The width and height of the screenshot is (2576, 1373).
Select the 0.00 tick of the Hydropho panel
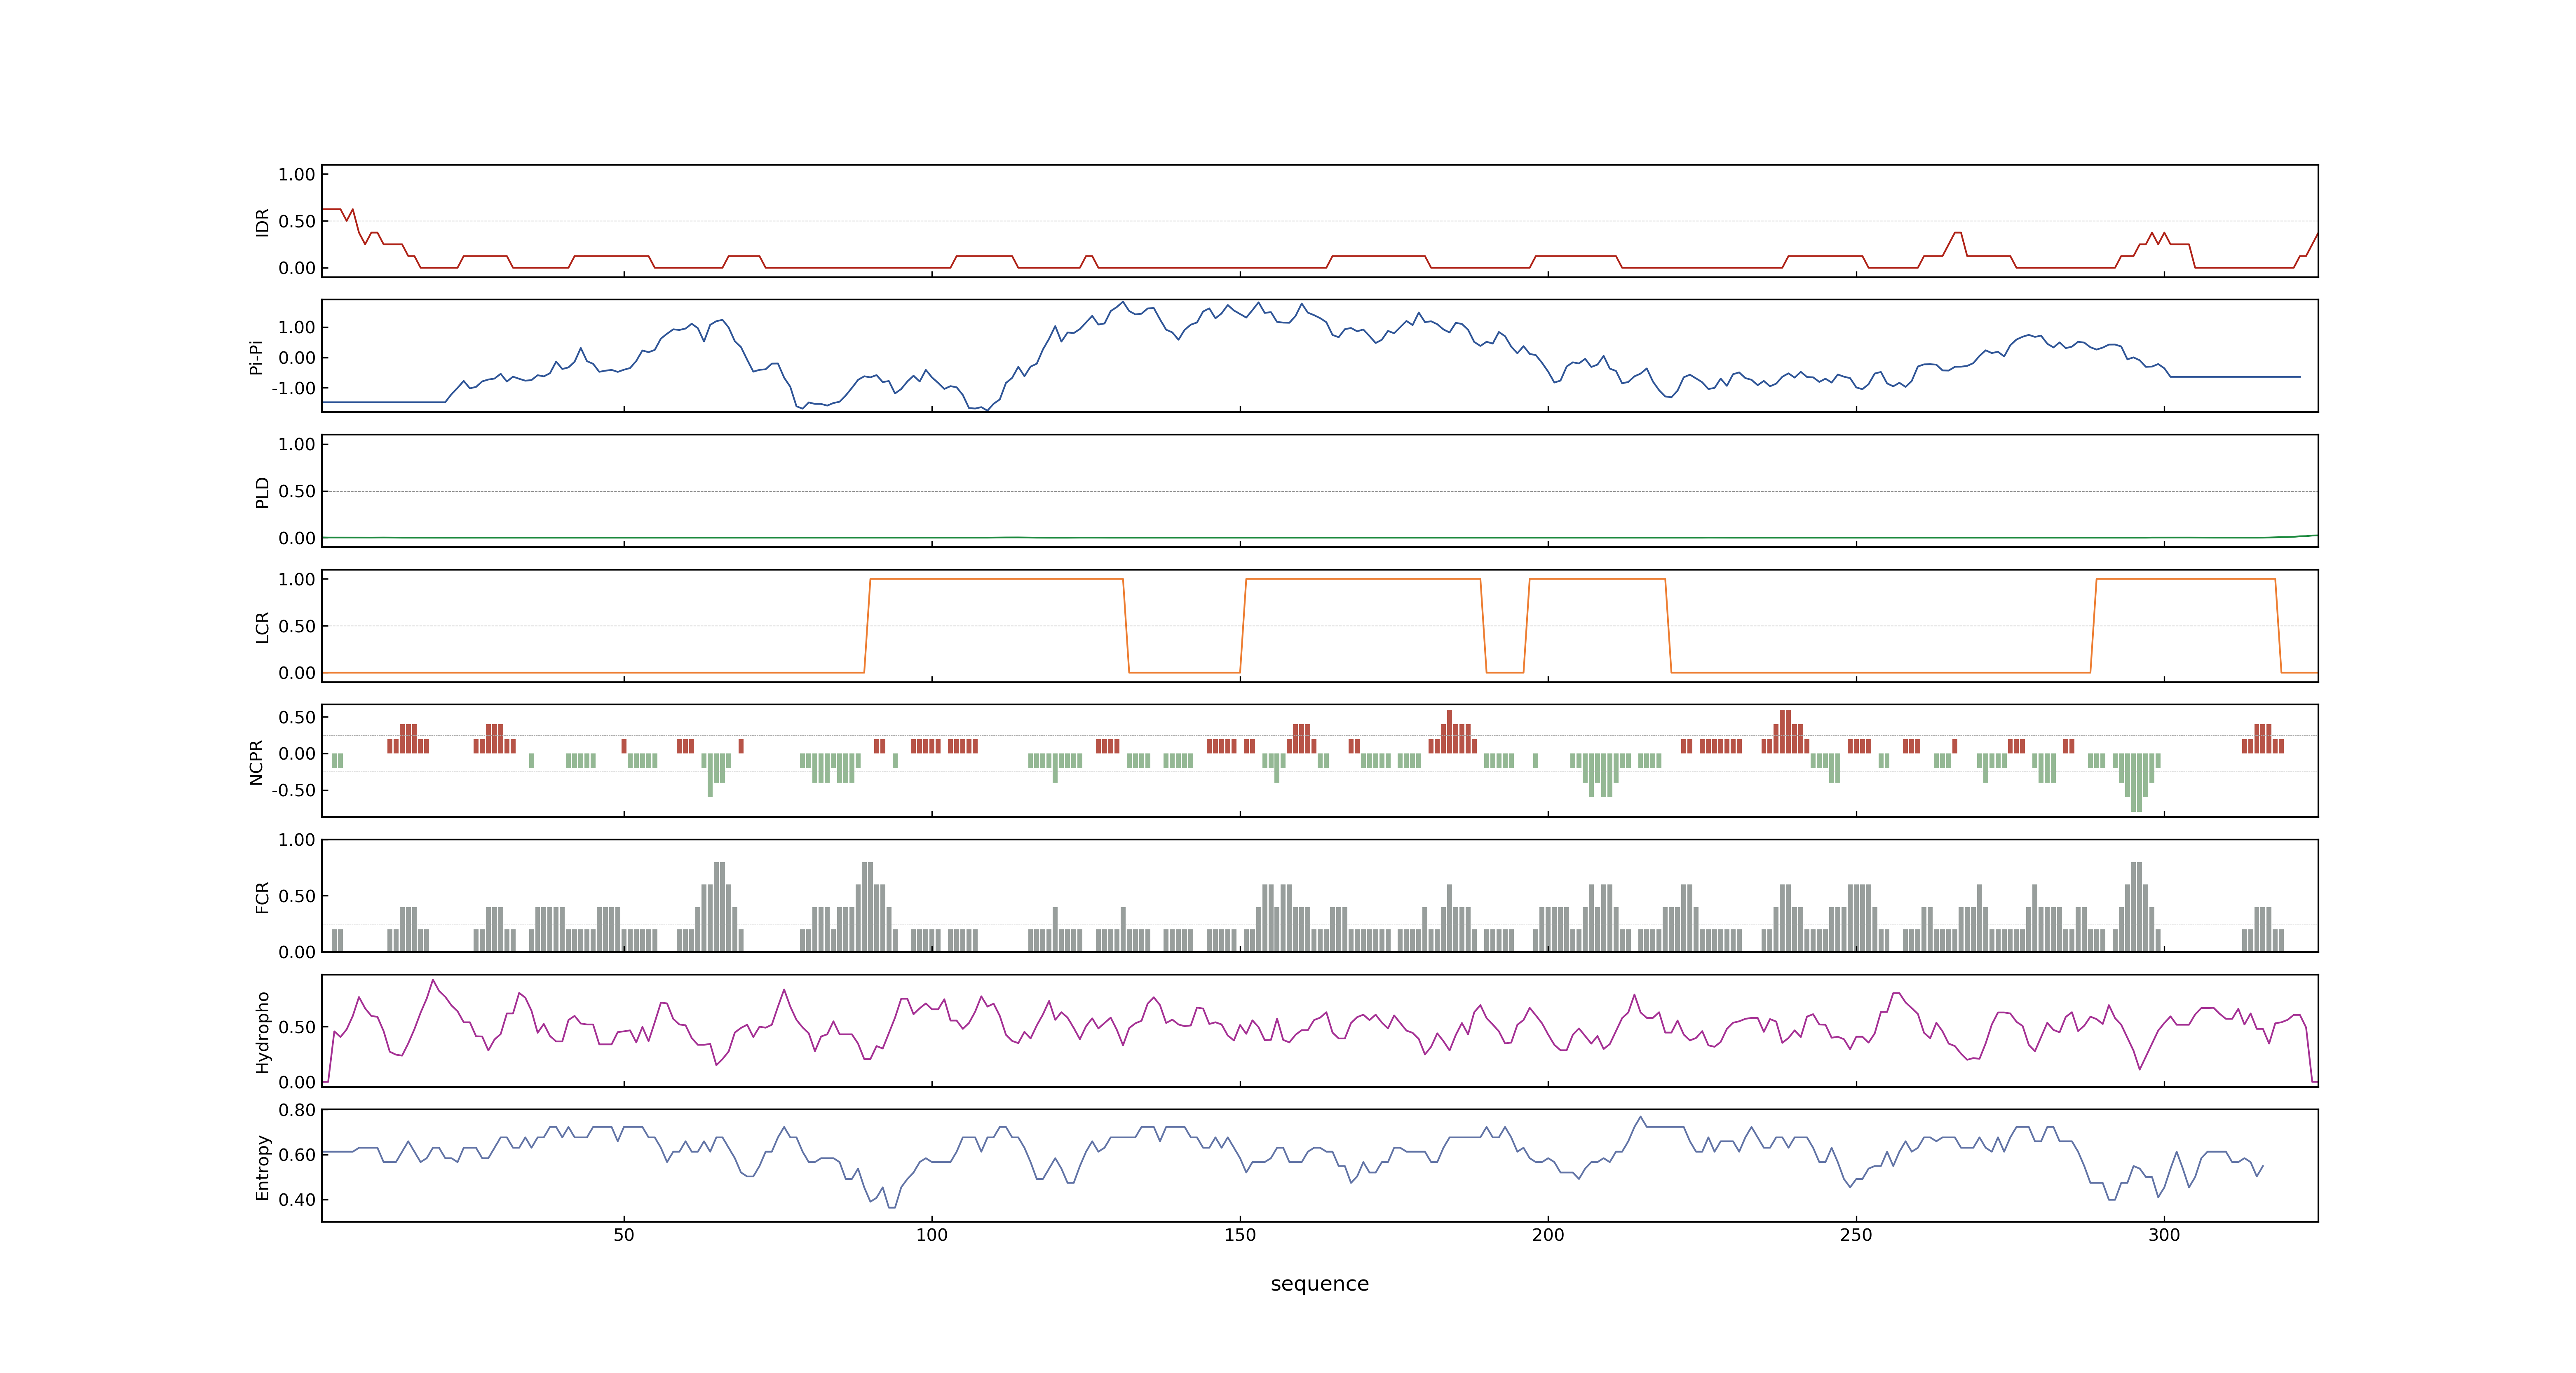coord(297,1082)
